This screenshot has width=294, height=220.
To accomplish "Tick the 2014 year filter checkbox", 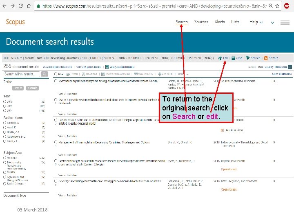I will coord(4,110).
